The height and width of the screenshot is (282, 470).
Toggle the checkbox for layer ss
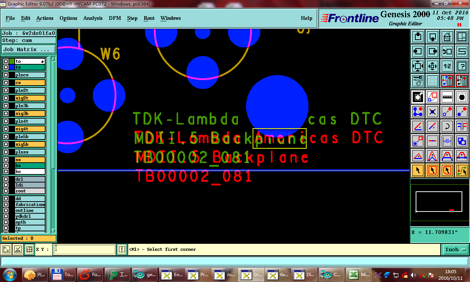coord(6,160)
